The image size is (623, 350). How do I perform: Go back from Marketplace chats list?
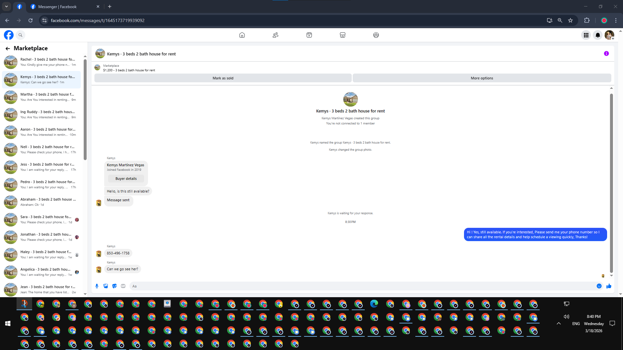[x=8, y=48]
